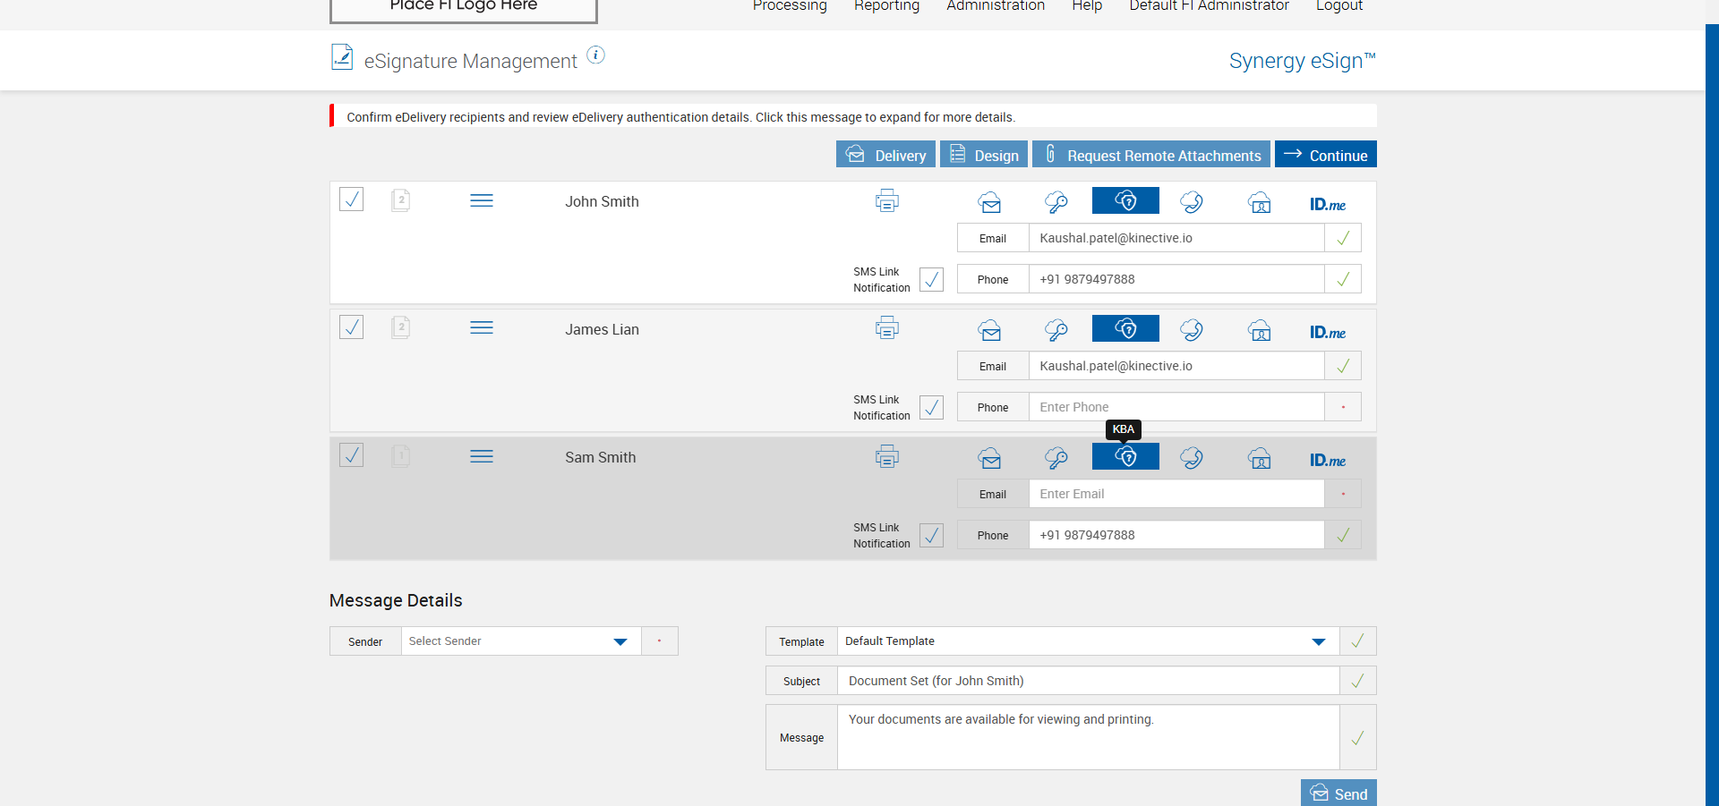Expand the red eDelivery confirmation message
Image resolution: width=1719 pixels, height=806 pixels.
pyautogui.click(x=853, y=116)
